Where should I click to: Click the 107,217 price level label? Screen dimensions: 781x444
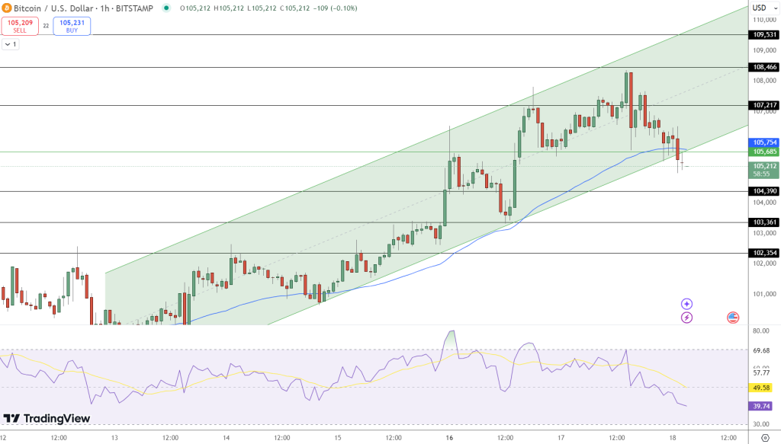(x=765, y=105)
